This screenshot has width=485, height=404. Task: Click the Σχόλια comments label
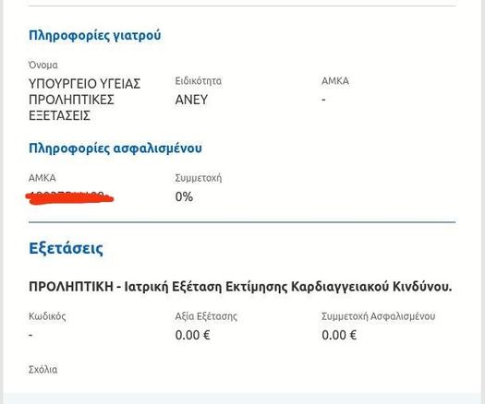[x=42, y=369]
